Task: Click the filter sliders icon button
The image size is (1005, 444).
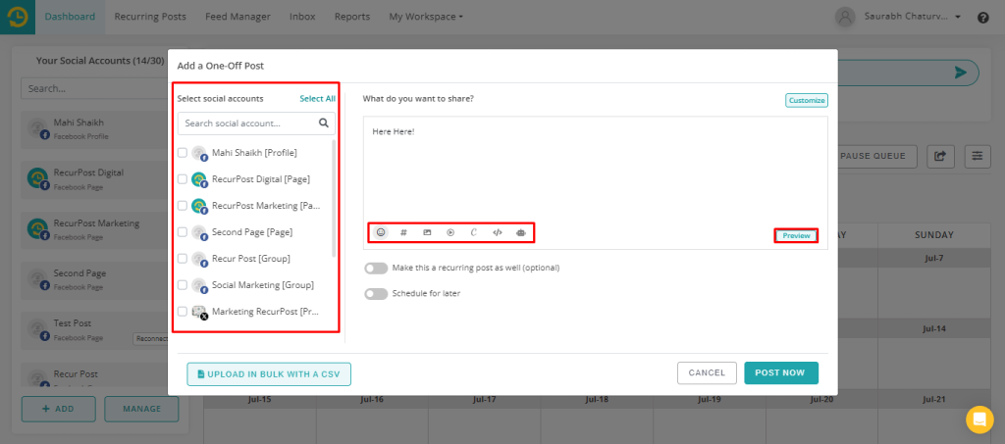Action: click(977, 156)
